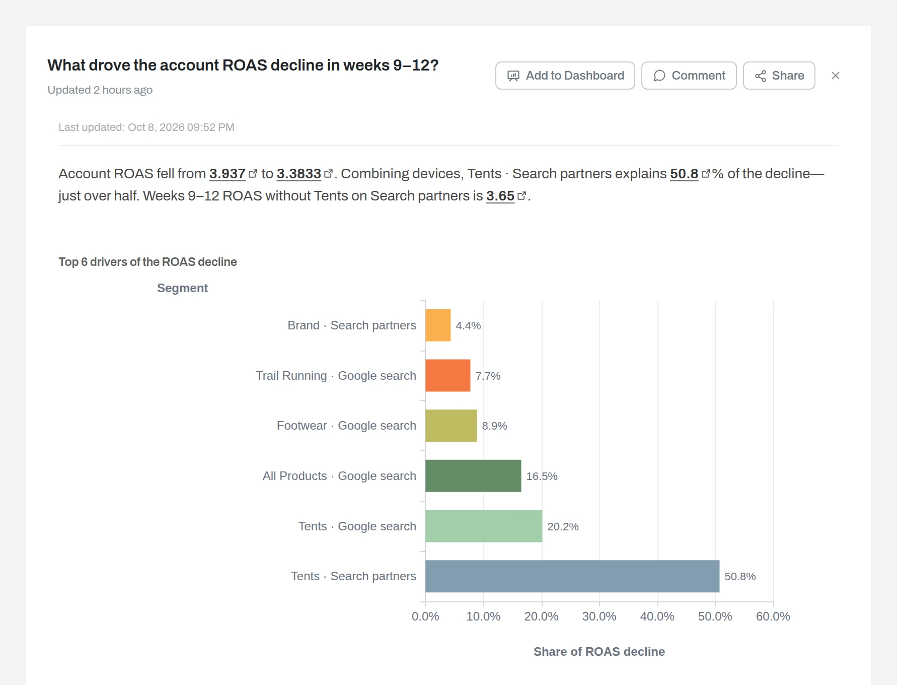The height and width of the screenshot is (685, 897).
Task: Click the 'Share of ROAS decline' axis title
Action: (x=599, y=652)
